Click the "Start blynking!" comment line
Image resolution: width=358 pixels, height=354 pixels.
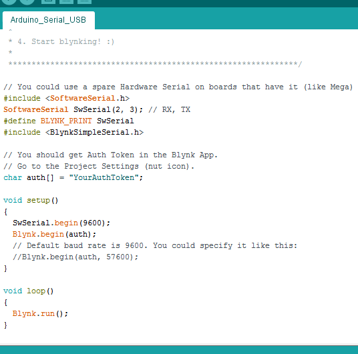coord(61,42)
